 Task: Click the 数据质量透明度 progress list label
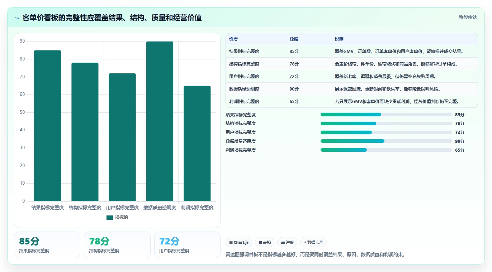coord(241,141)
